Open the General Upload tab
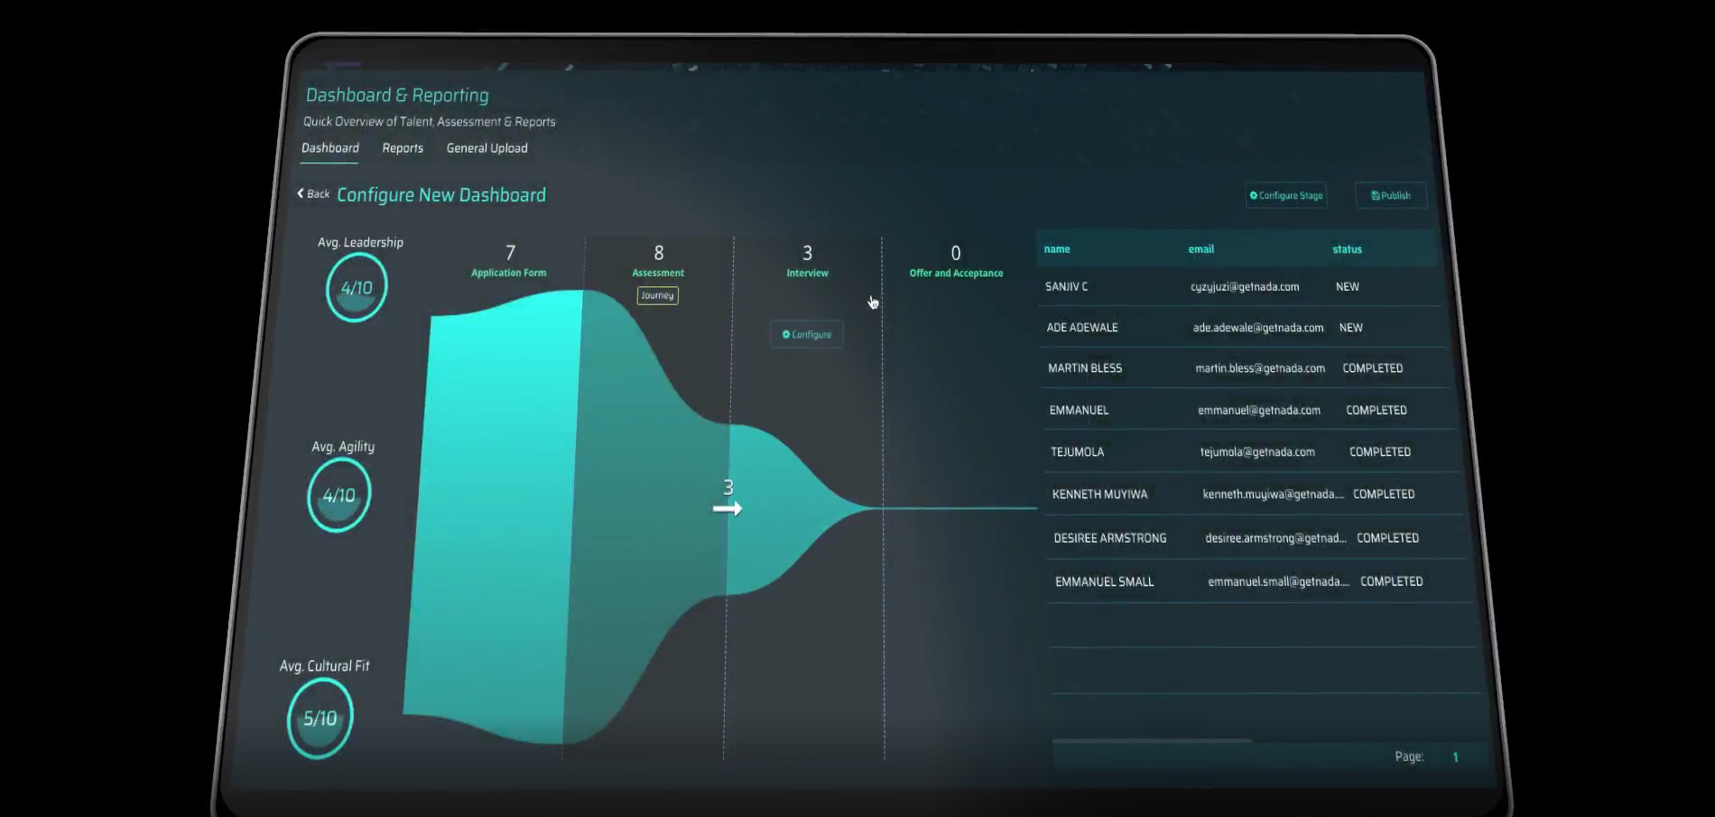 point(487,148)
